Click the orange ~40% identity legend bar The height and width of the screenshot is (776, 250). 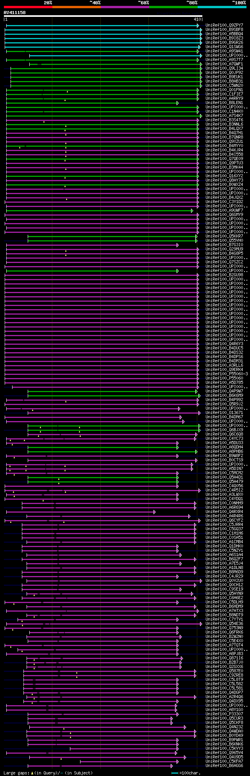[x=76, y=7]
